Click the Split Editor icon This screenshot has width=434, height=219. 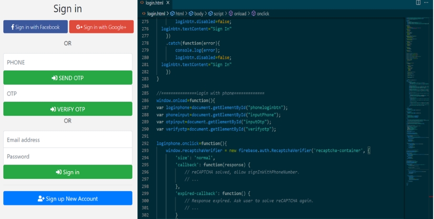coord(418,3)
